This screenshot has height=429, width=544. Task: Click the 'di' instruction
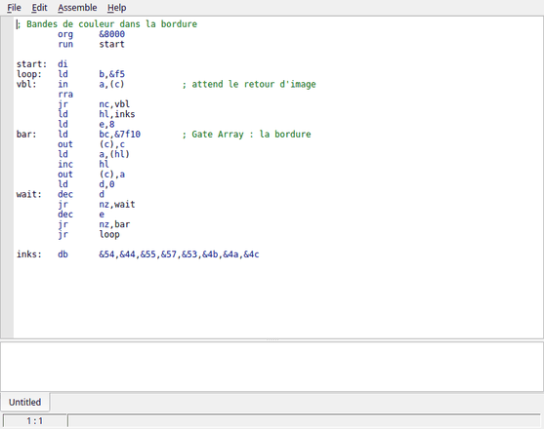[x=63, y=64]
